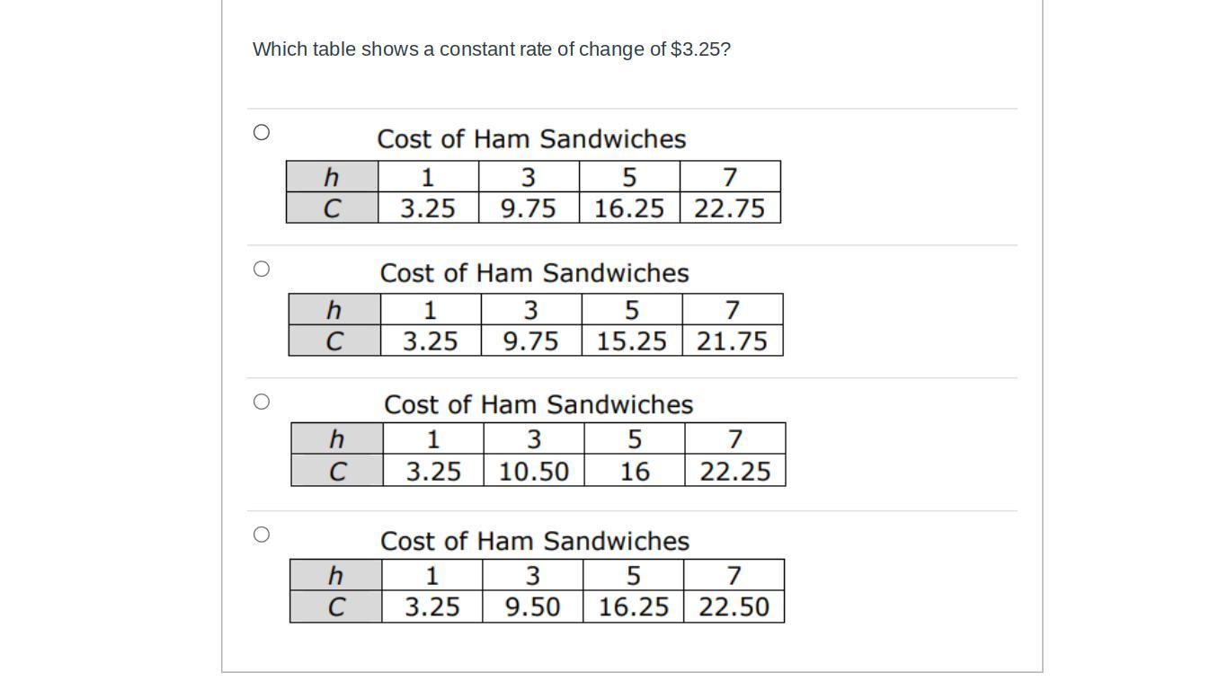Screen dimensions: 1228x690
Task: Click the 10.50 cost cell
Action: tap(534, 471)
